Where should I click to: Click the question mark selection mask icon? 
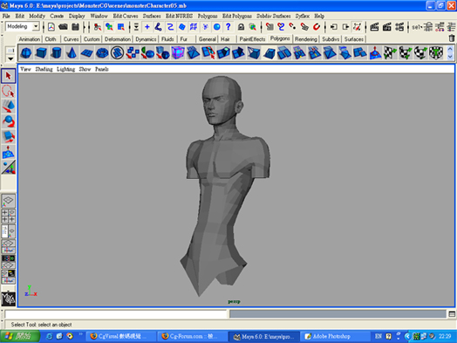228,27
